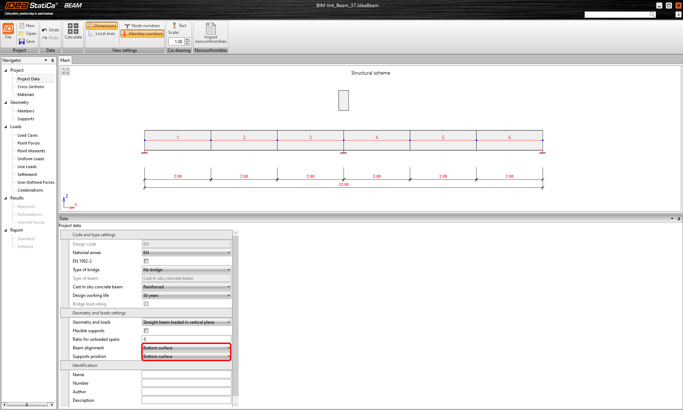Toggle the Dimensions view setting
This screenshot has width=683, height=410.
[x=102, y=26]
